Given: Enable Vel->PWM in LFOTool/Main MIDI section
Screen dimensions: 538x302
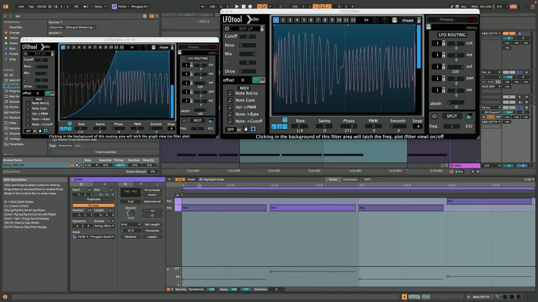Looking at the screenshot, I should coord(230,107).
